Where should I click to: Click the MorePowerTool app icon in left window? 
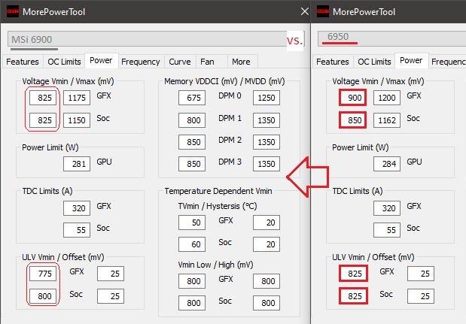13,11
